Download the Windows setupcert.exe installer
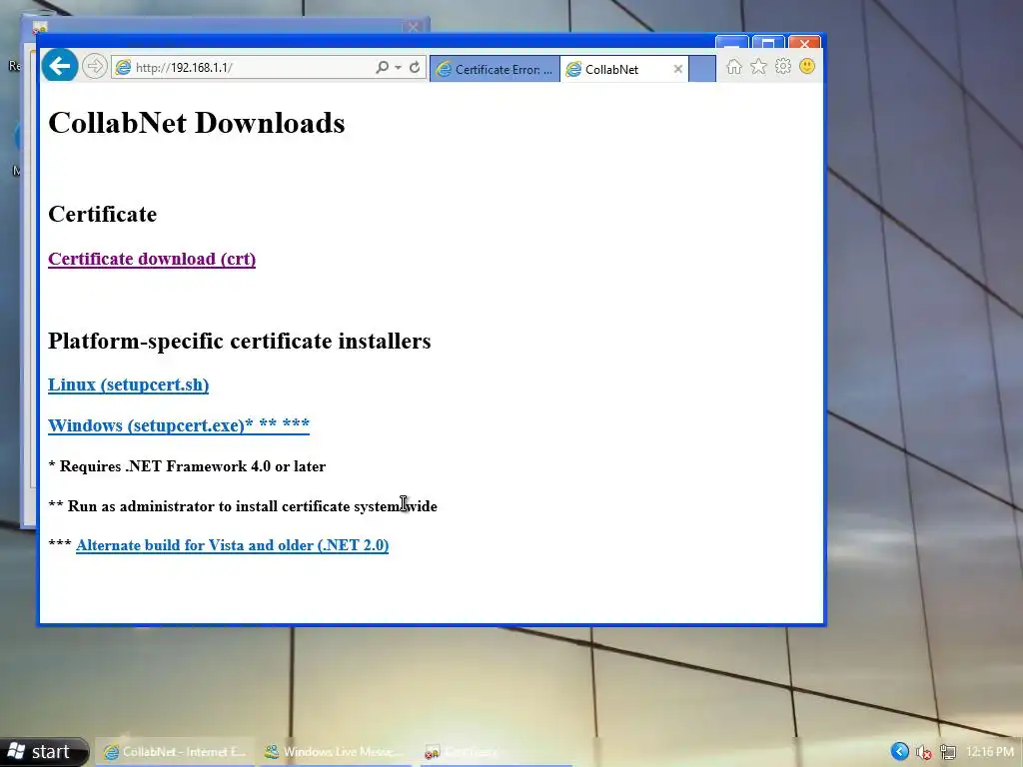This screenshot has width=1023, height=767. tap(179, 425)
